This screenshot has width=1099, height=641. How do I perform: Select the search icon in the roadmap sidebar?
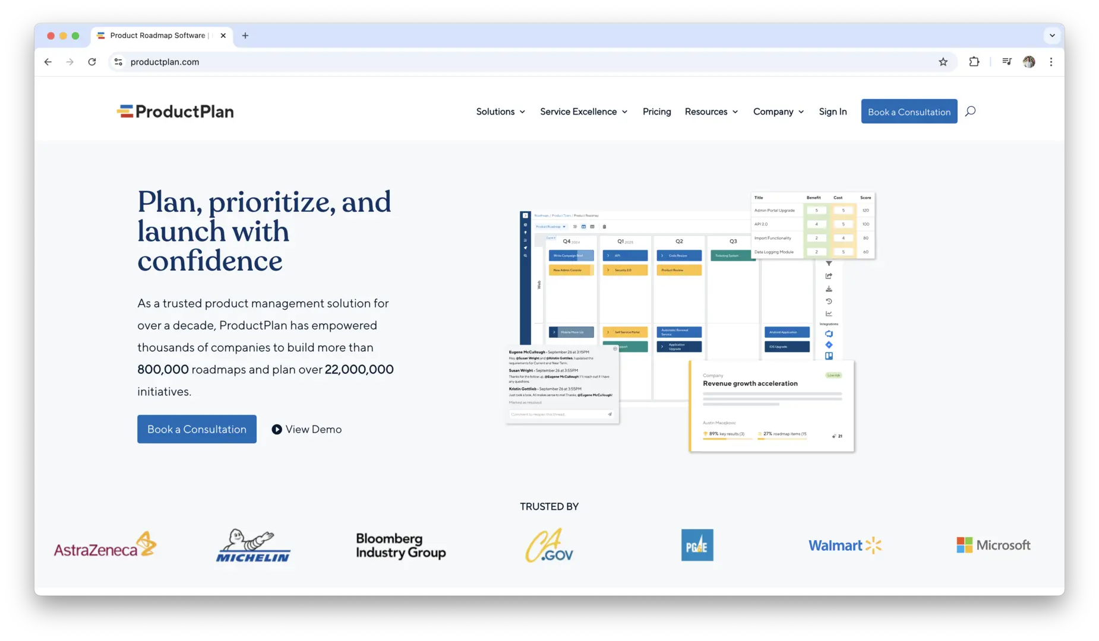pyautogui.click(x=525, y=255)
